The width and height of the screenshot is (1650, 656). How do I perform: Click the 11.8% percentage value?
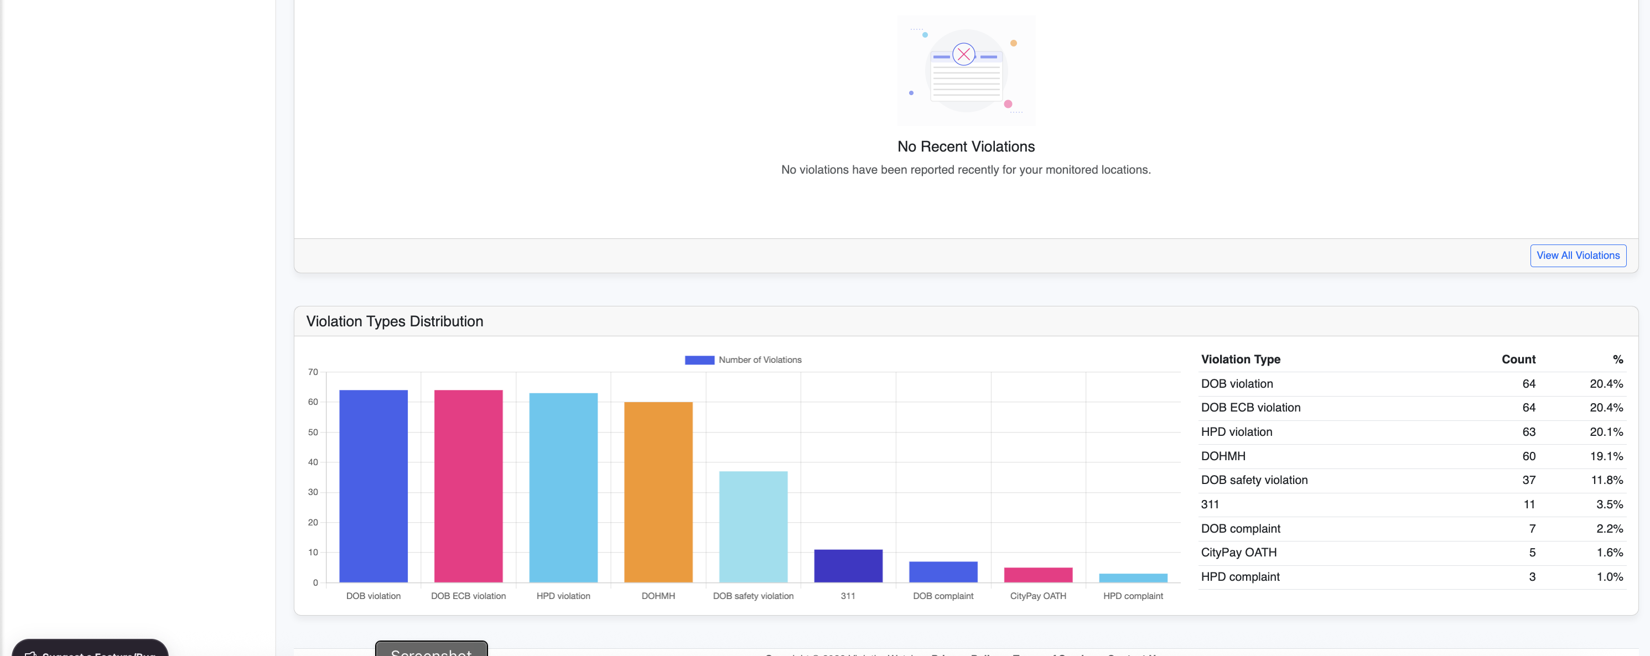point(1606,480)
